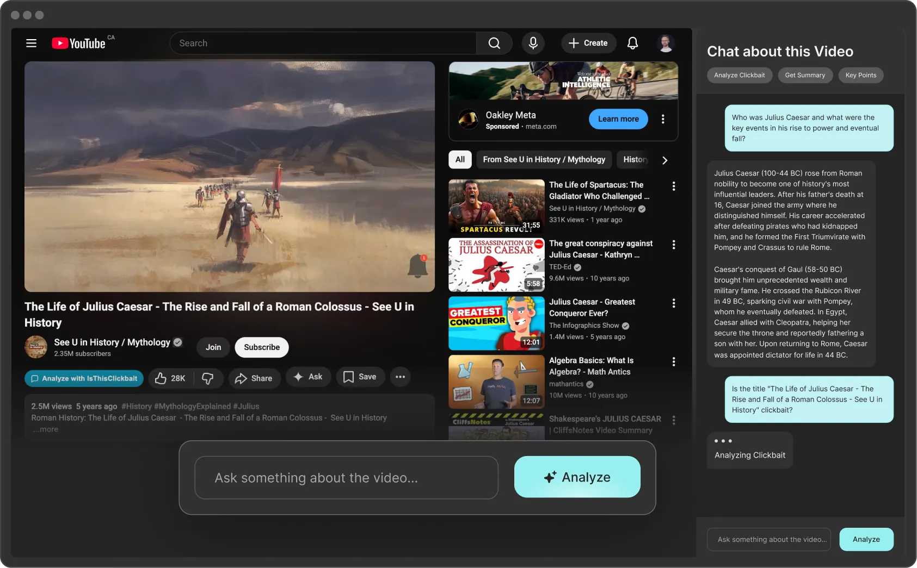Toggle notification bell on the video player
This screenshot has height=568, width=917.
coord(418,266)
